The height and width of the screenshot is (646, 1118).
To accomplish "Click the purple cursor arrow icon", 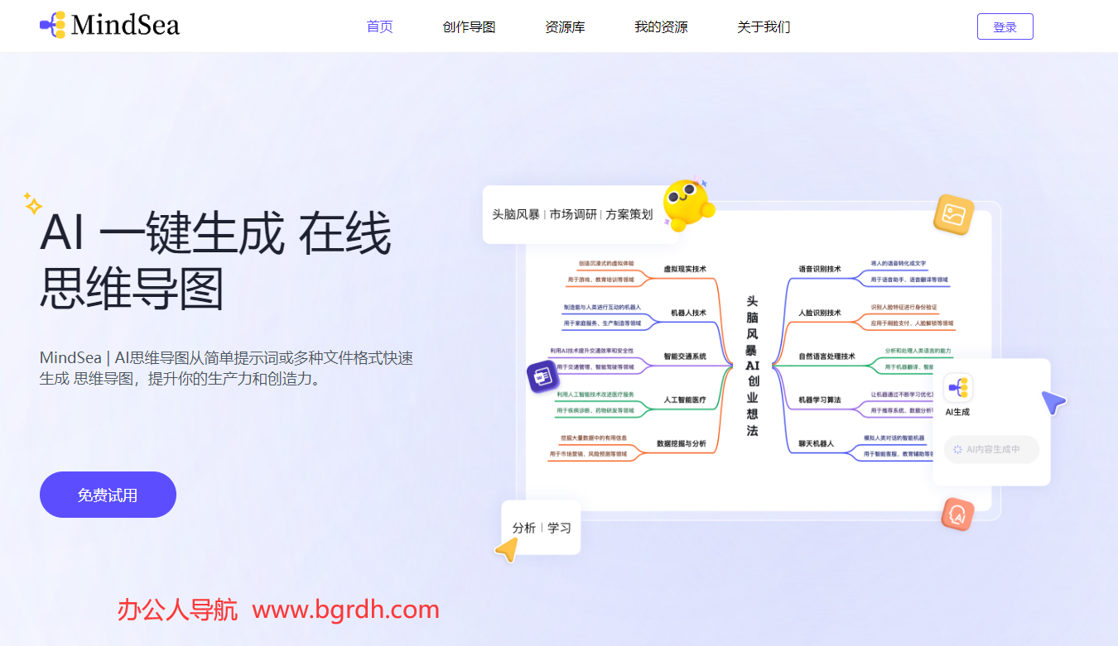I will coord(1053,403).
